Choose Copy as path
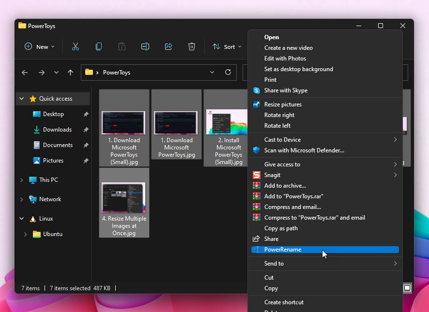Image resolution: width=429 pixels, height=312 pixels. 325,228
